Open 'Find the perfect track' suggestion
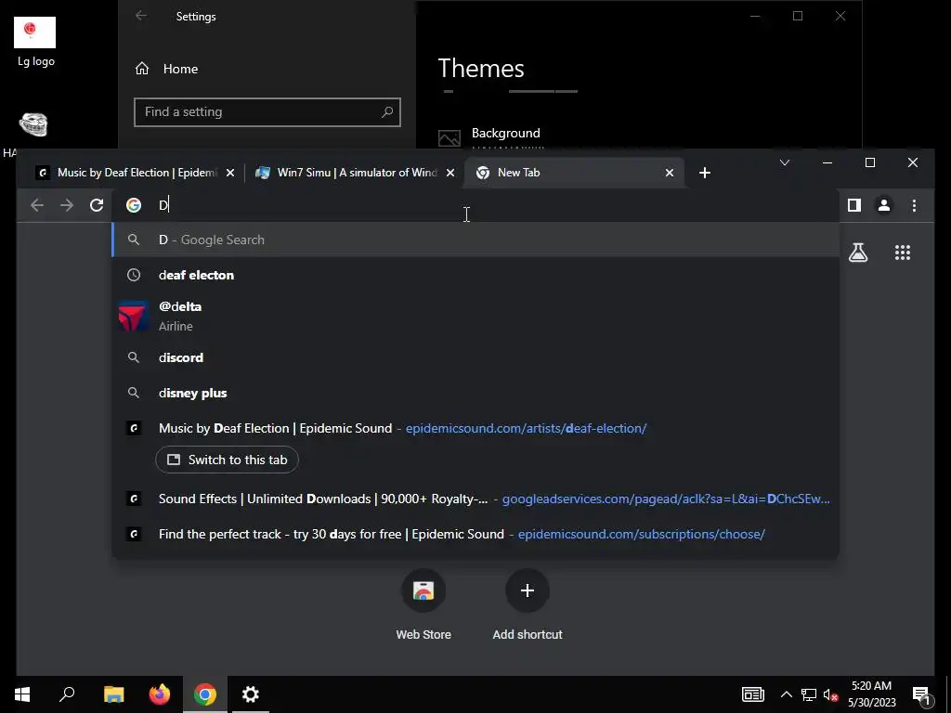 [x=475, y=534]
